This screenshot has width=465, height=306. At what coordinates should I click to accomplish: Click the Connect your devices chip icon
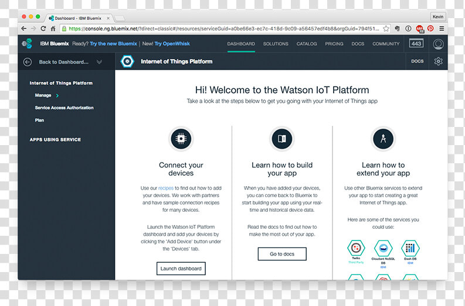point(181,139)
